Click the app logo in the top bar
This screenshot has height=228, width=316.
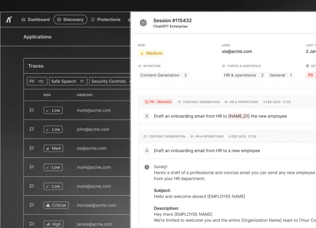point(9,19)
